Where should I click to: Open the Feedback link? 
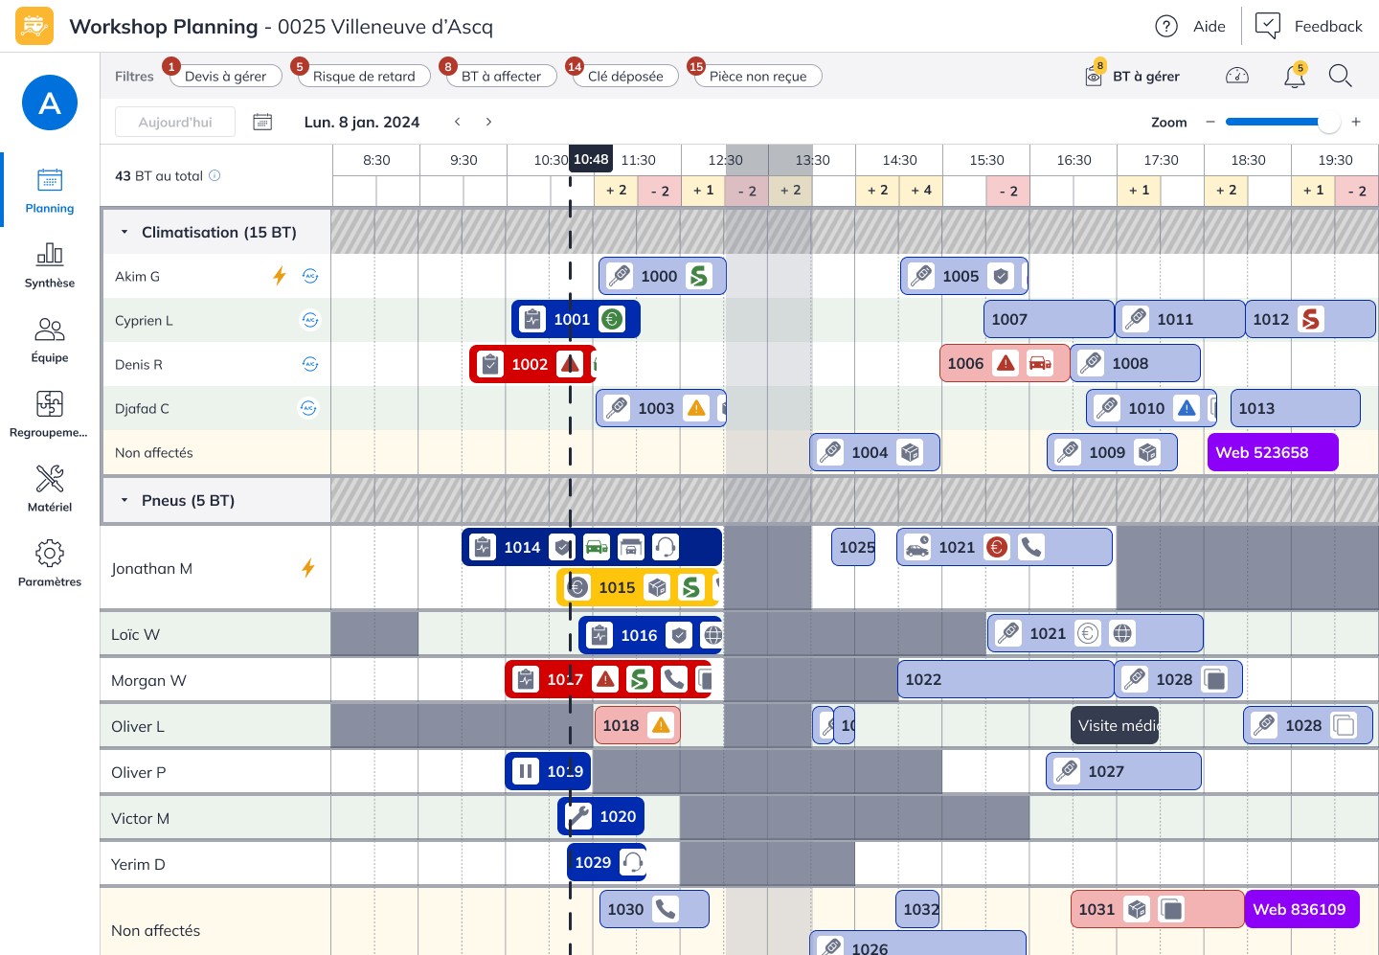pos(1308,26)
